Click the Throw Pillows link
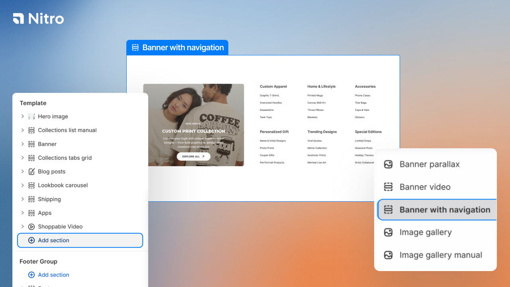The width and height of the screenshot is (510, 287). point(316,110)
